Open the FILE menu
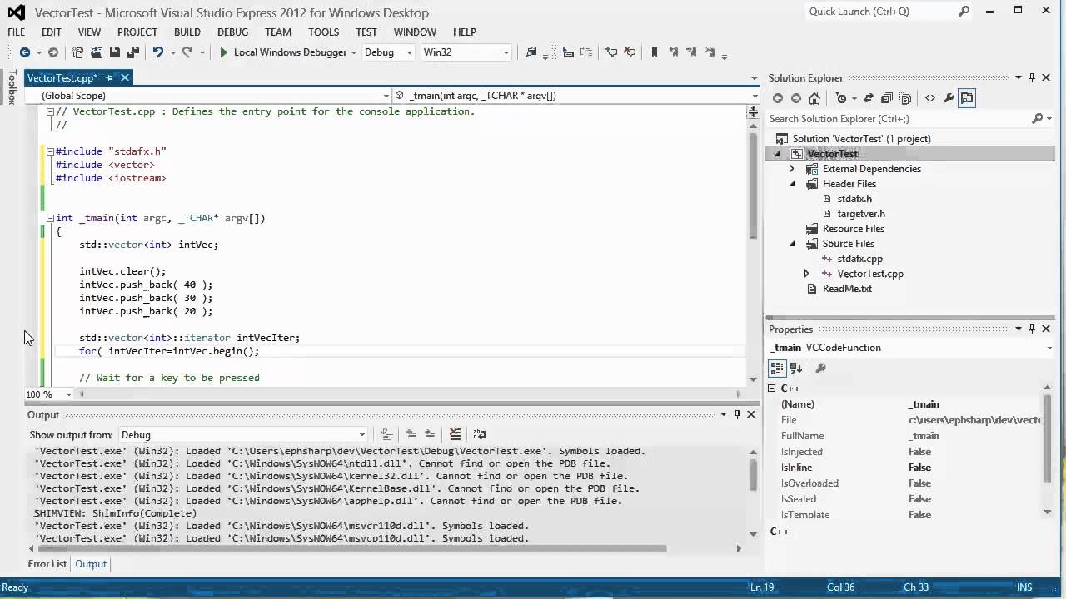 tap(17, 32)
